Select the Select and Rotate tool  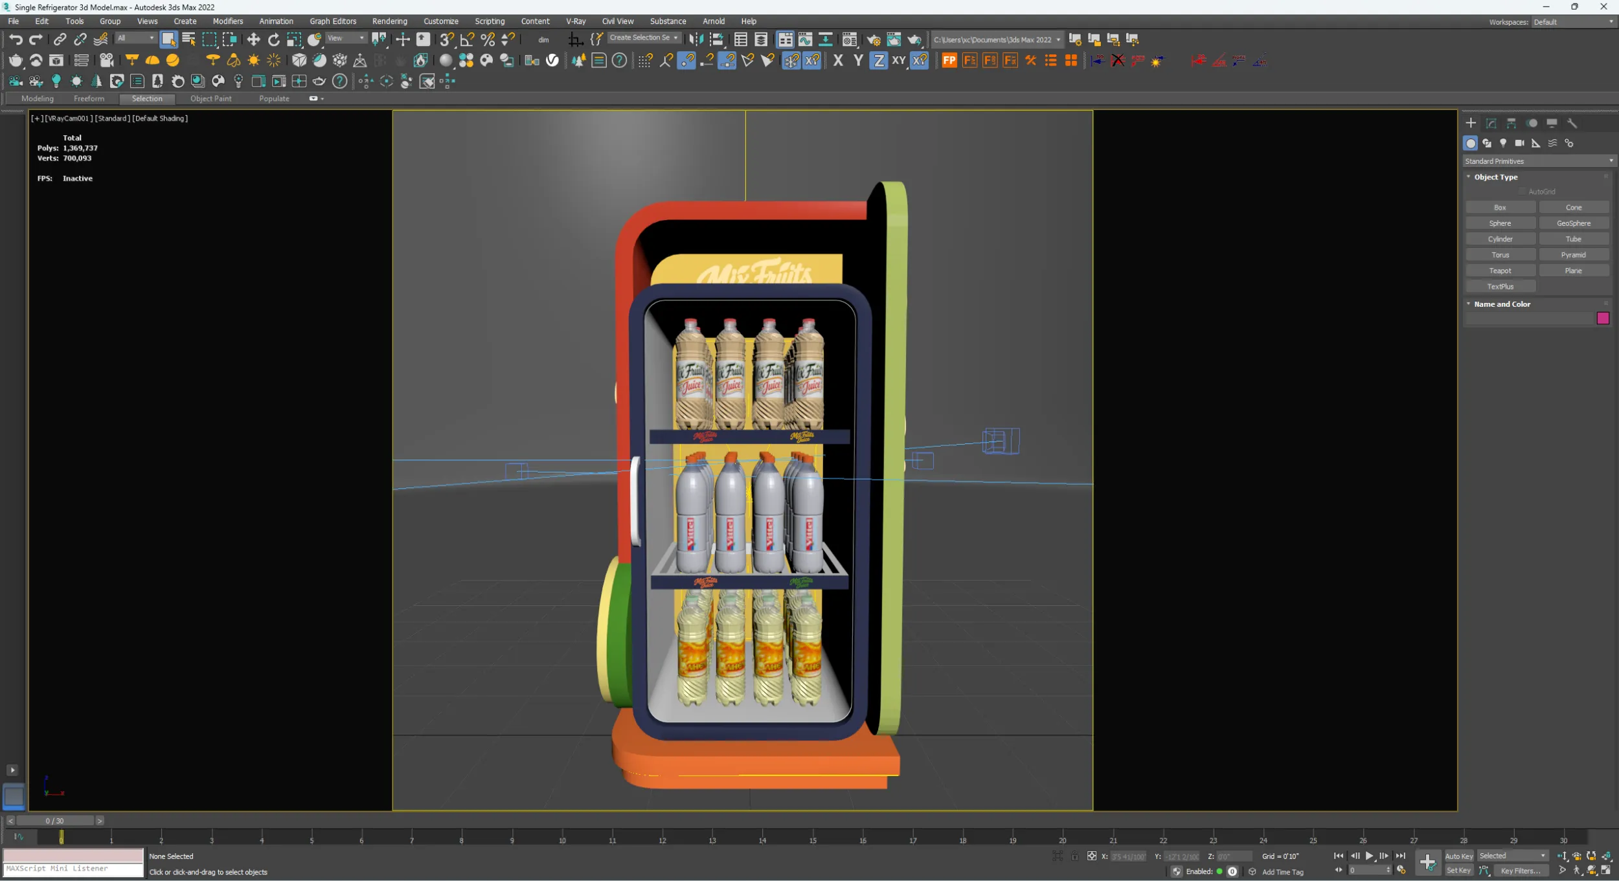pos(274,39)
